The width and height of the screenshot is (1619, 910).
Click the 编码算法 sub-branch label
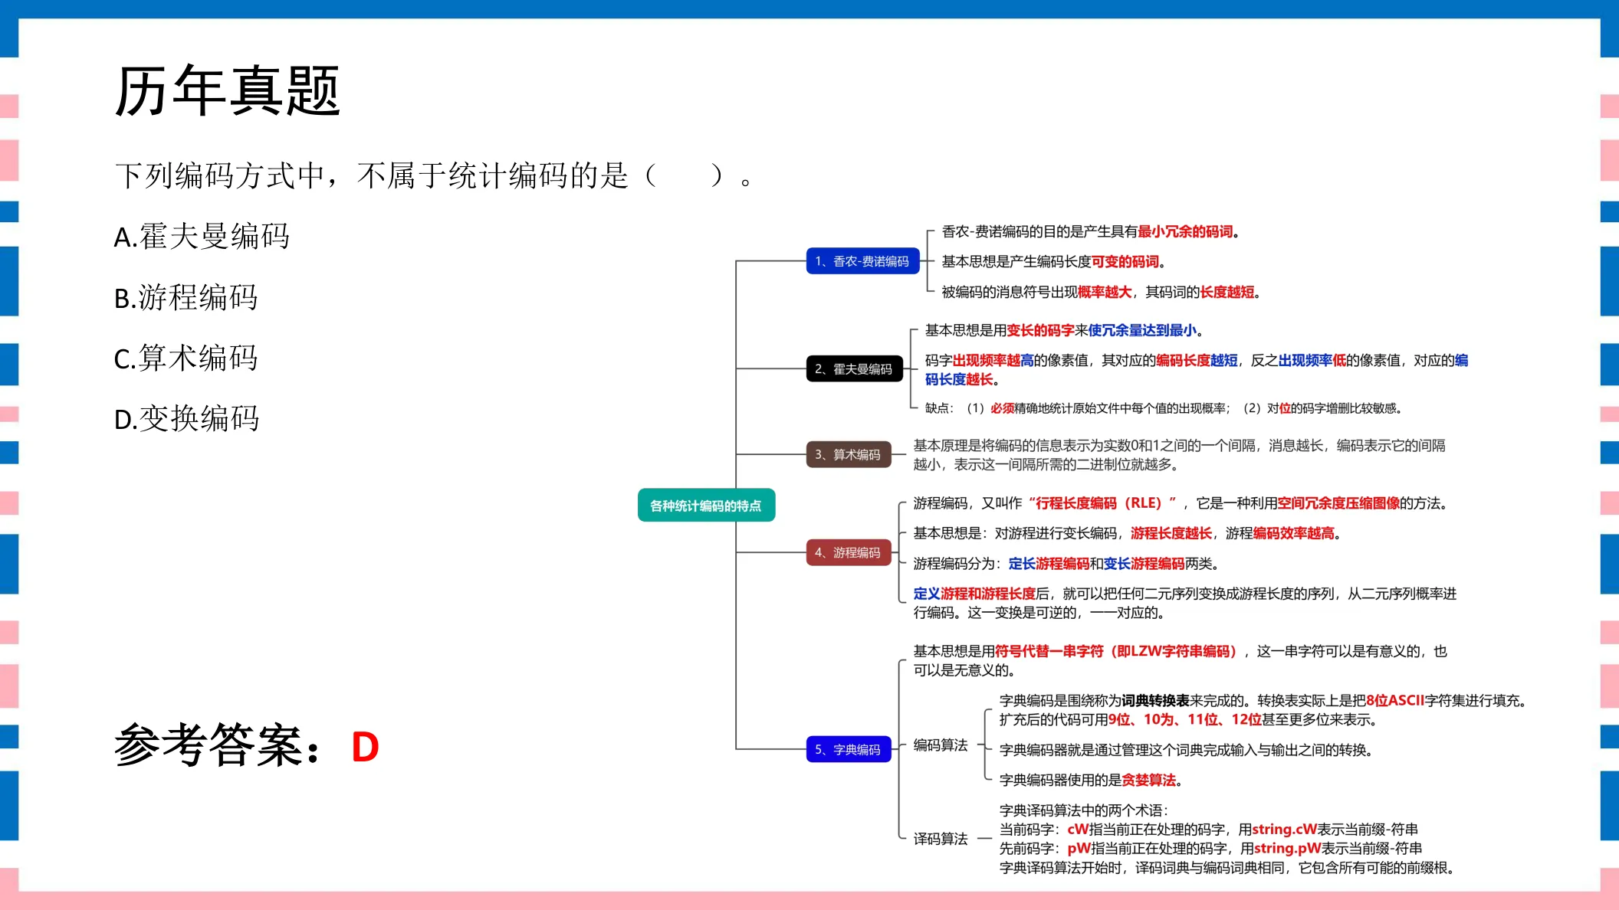(941, 745)
